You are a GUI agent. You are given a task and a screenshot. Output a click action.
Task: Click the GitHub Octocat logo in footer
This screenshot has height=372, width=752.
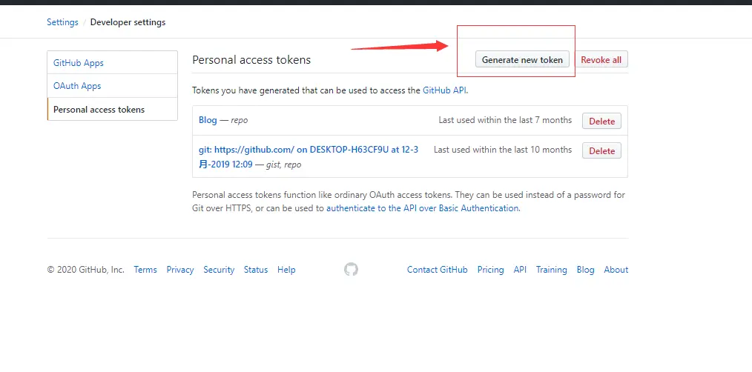point(351,270)
